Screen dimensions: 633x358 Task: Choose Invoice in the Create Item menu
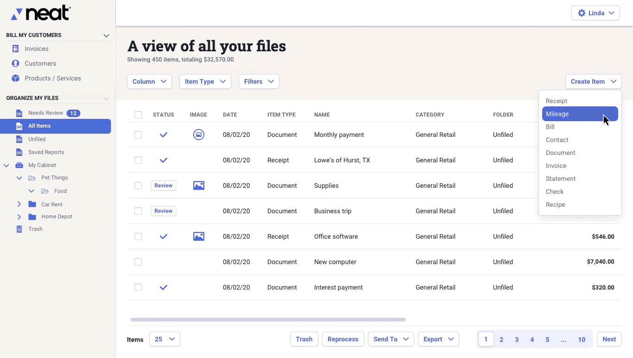(556, 166)
